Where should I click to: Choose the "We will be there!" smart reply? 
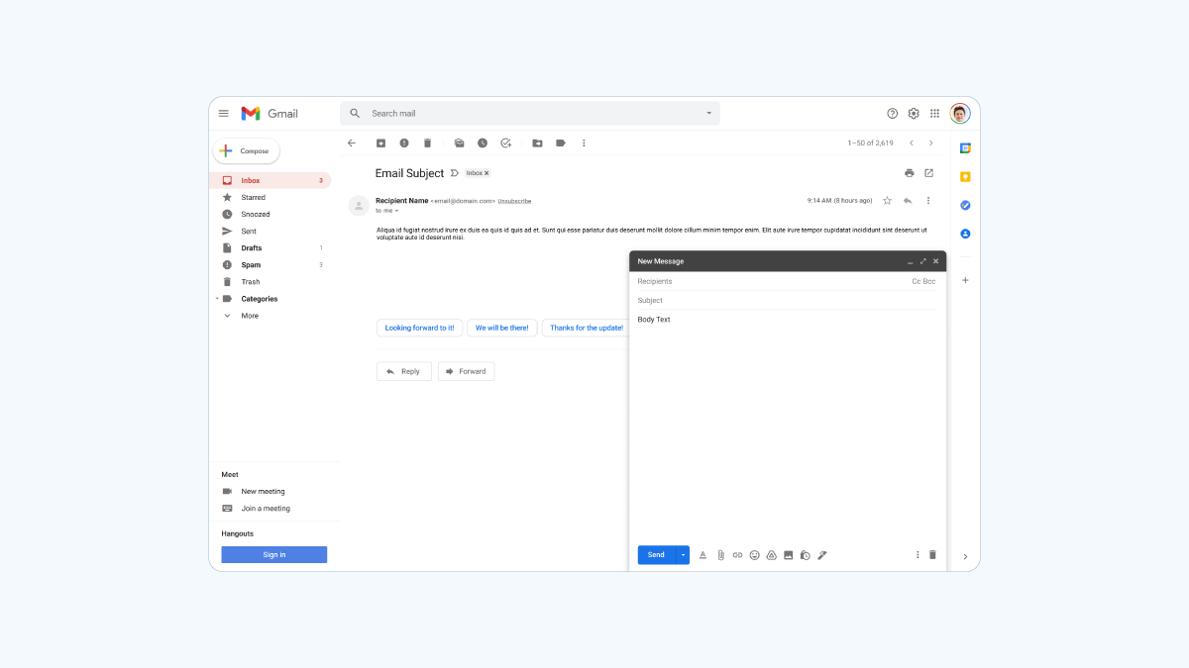tap(501, 328)
